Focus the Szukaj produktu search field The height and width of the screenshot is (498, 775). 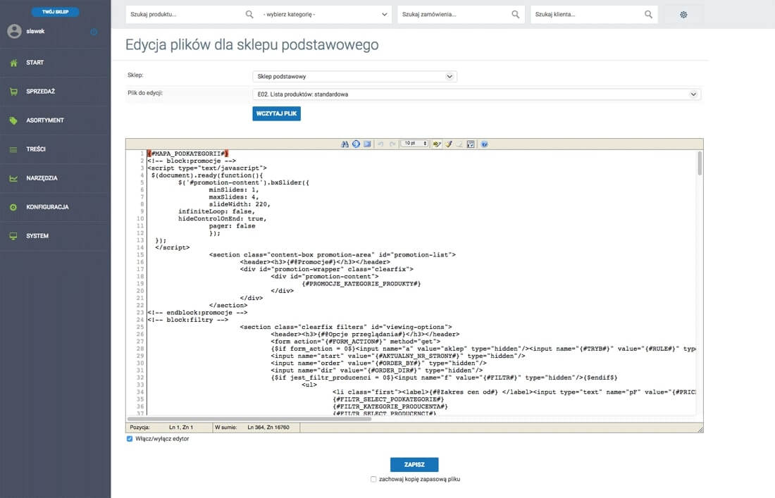pyautogui.click(x=185, y=14)
